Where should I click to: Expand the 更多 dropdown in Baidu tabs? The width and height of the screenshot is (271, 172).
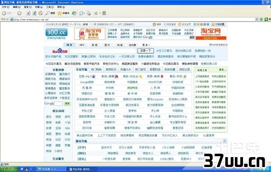click(146, 45)
